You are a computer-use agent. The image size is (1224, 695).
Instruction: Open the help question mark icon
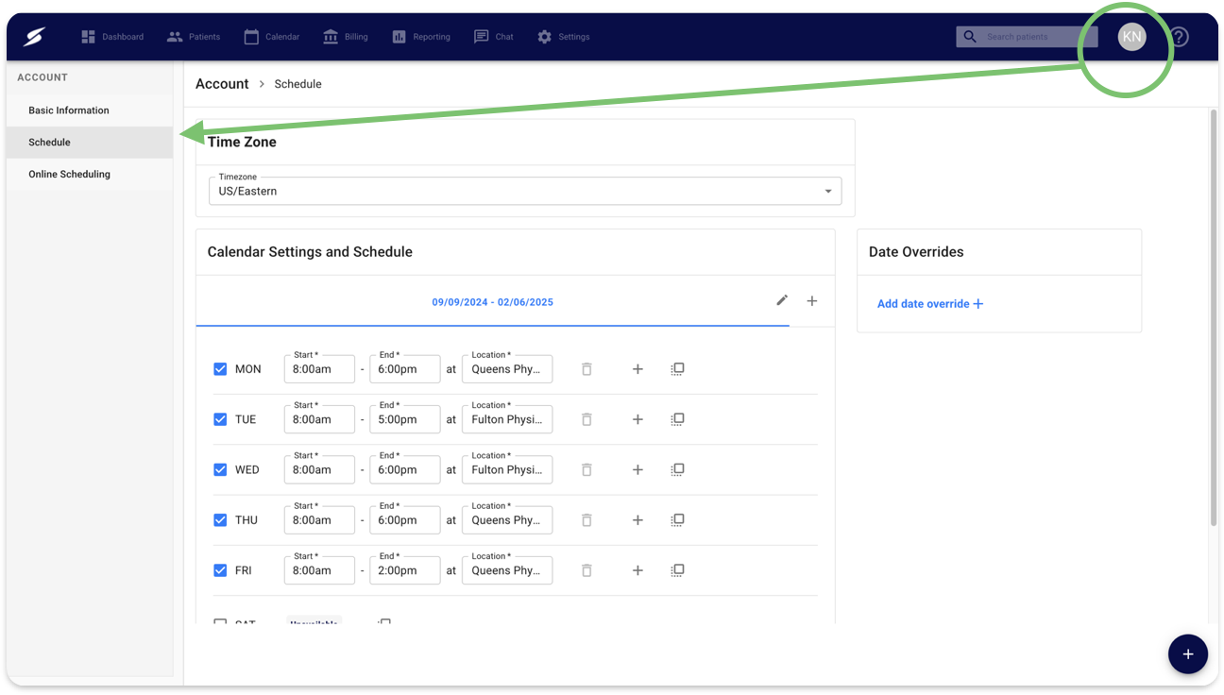(x=1180, y=37)
